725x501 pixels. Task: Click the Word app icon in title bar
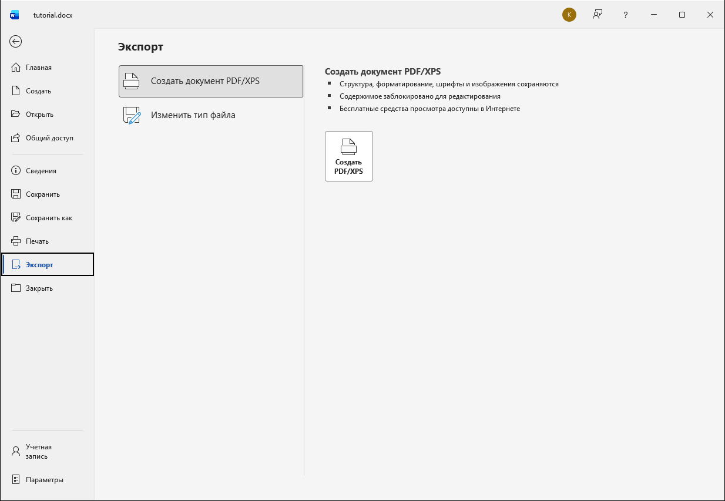point(15,15)
